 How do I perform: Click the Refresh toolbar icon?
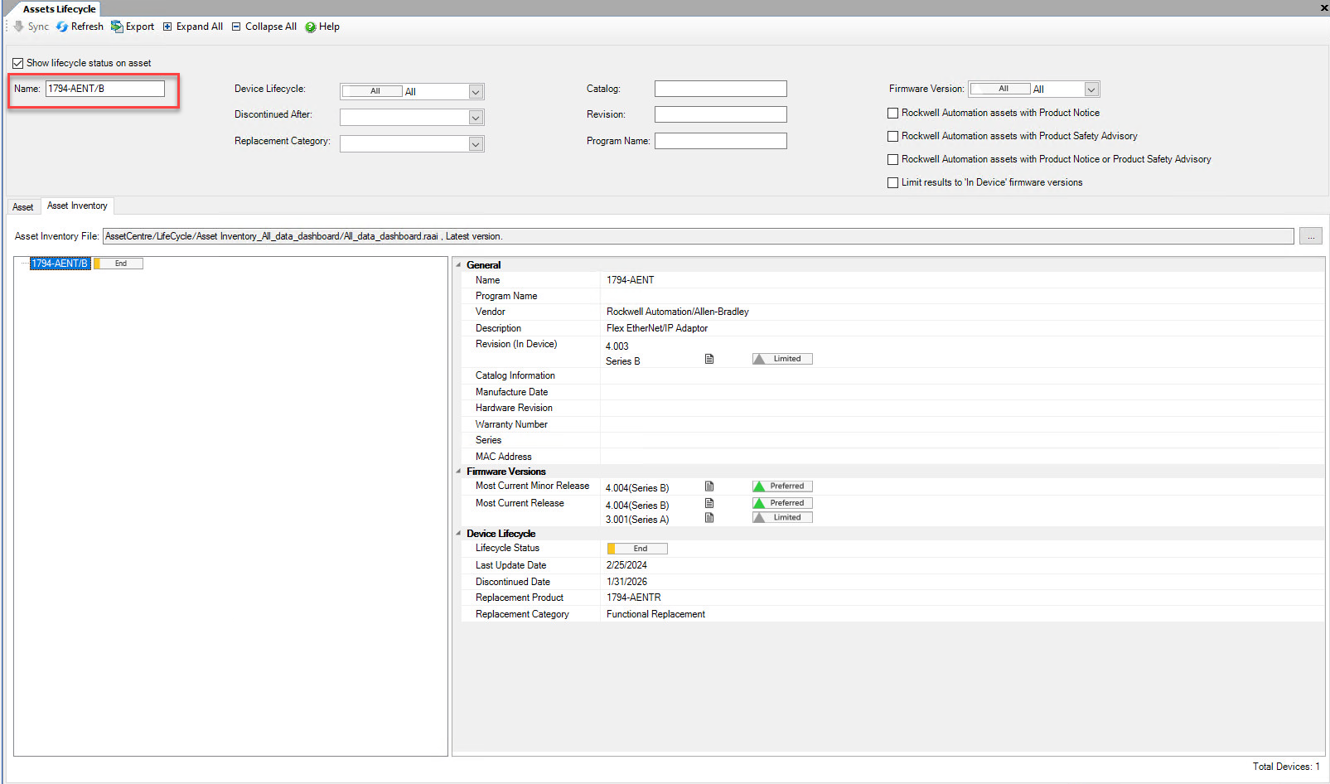62,27
